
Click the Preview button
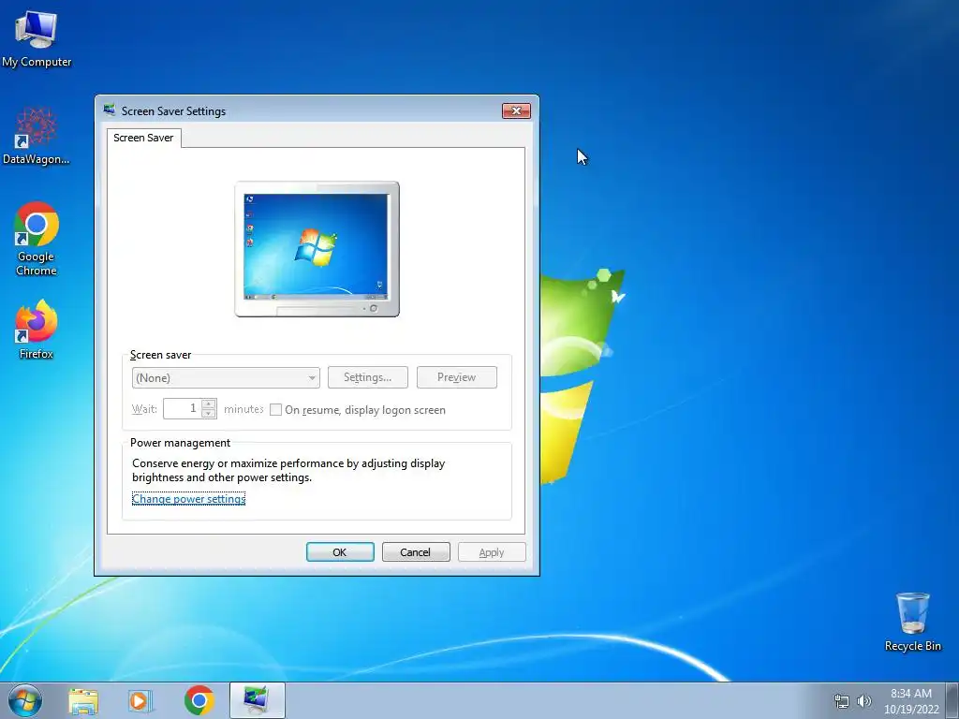456,377
